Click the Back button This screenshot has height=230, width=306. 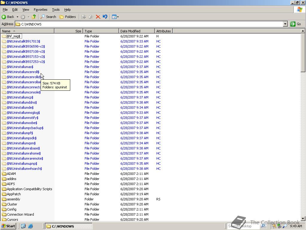[8, 17]
